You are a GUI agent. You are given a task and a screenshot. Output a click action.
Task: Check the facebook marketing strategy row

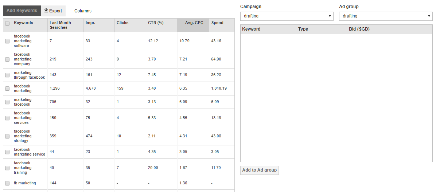[7, 136]
